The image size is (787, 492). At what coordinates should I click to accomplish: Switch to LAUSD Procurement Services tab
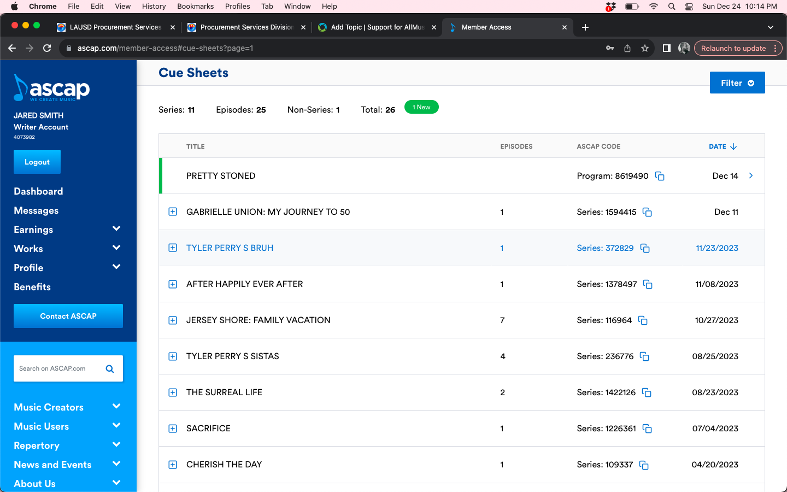(x=115, y=27)
